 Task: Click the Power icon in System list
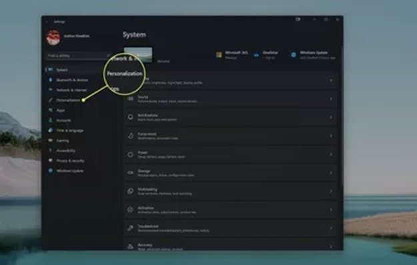(130, 154)
